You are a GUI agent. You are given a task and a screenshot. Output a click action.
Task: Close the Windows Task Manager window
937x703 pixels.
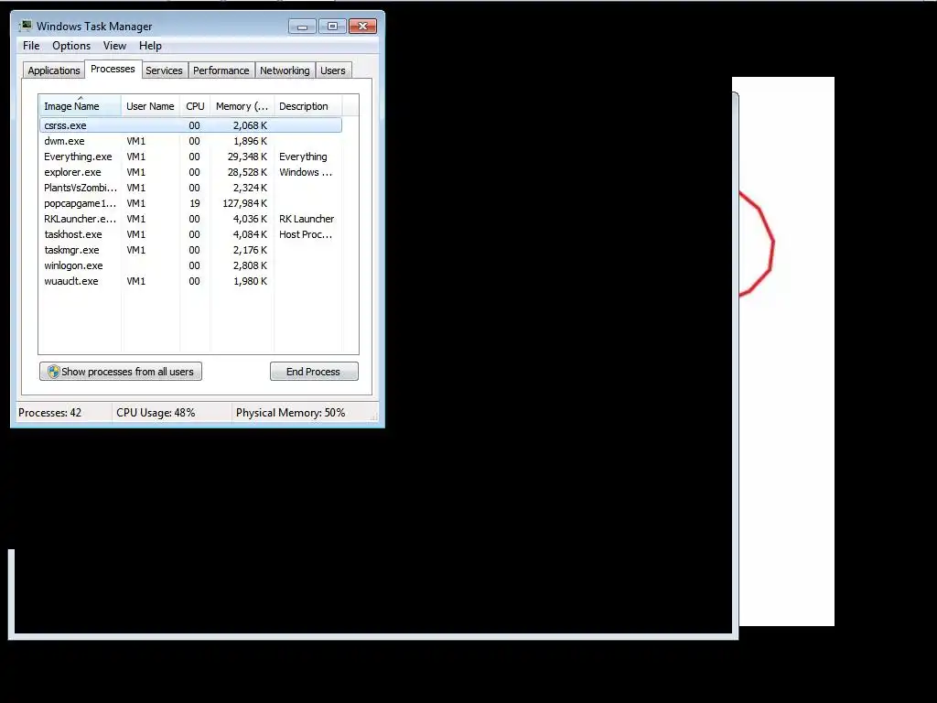362,27
